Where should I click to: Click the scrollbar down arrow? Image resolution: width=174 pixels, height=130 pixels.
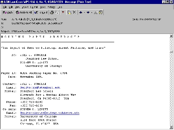171,127
